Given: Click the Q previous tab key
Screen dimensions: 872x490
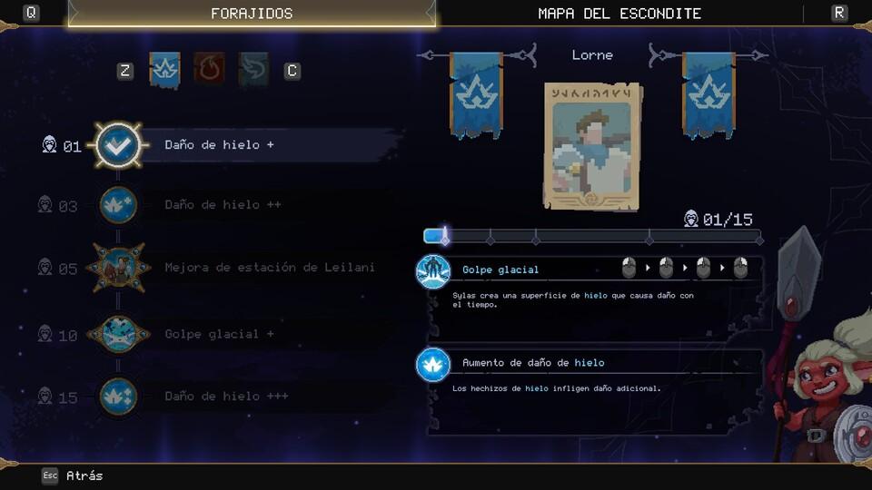Looking at the screenshot, I should 31,12.
